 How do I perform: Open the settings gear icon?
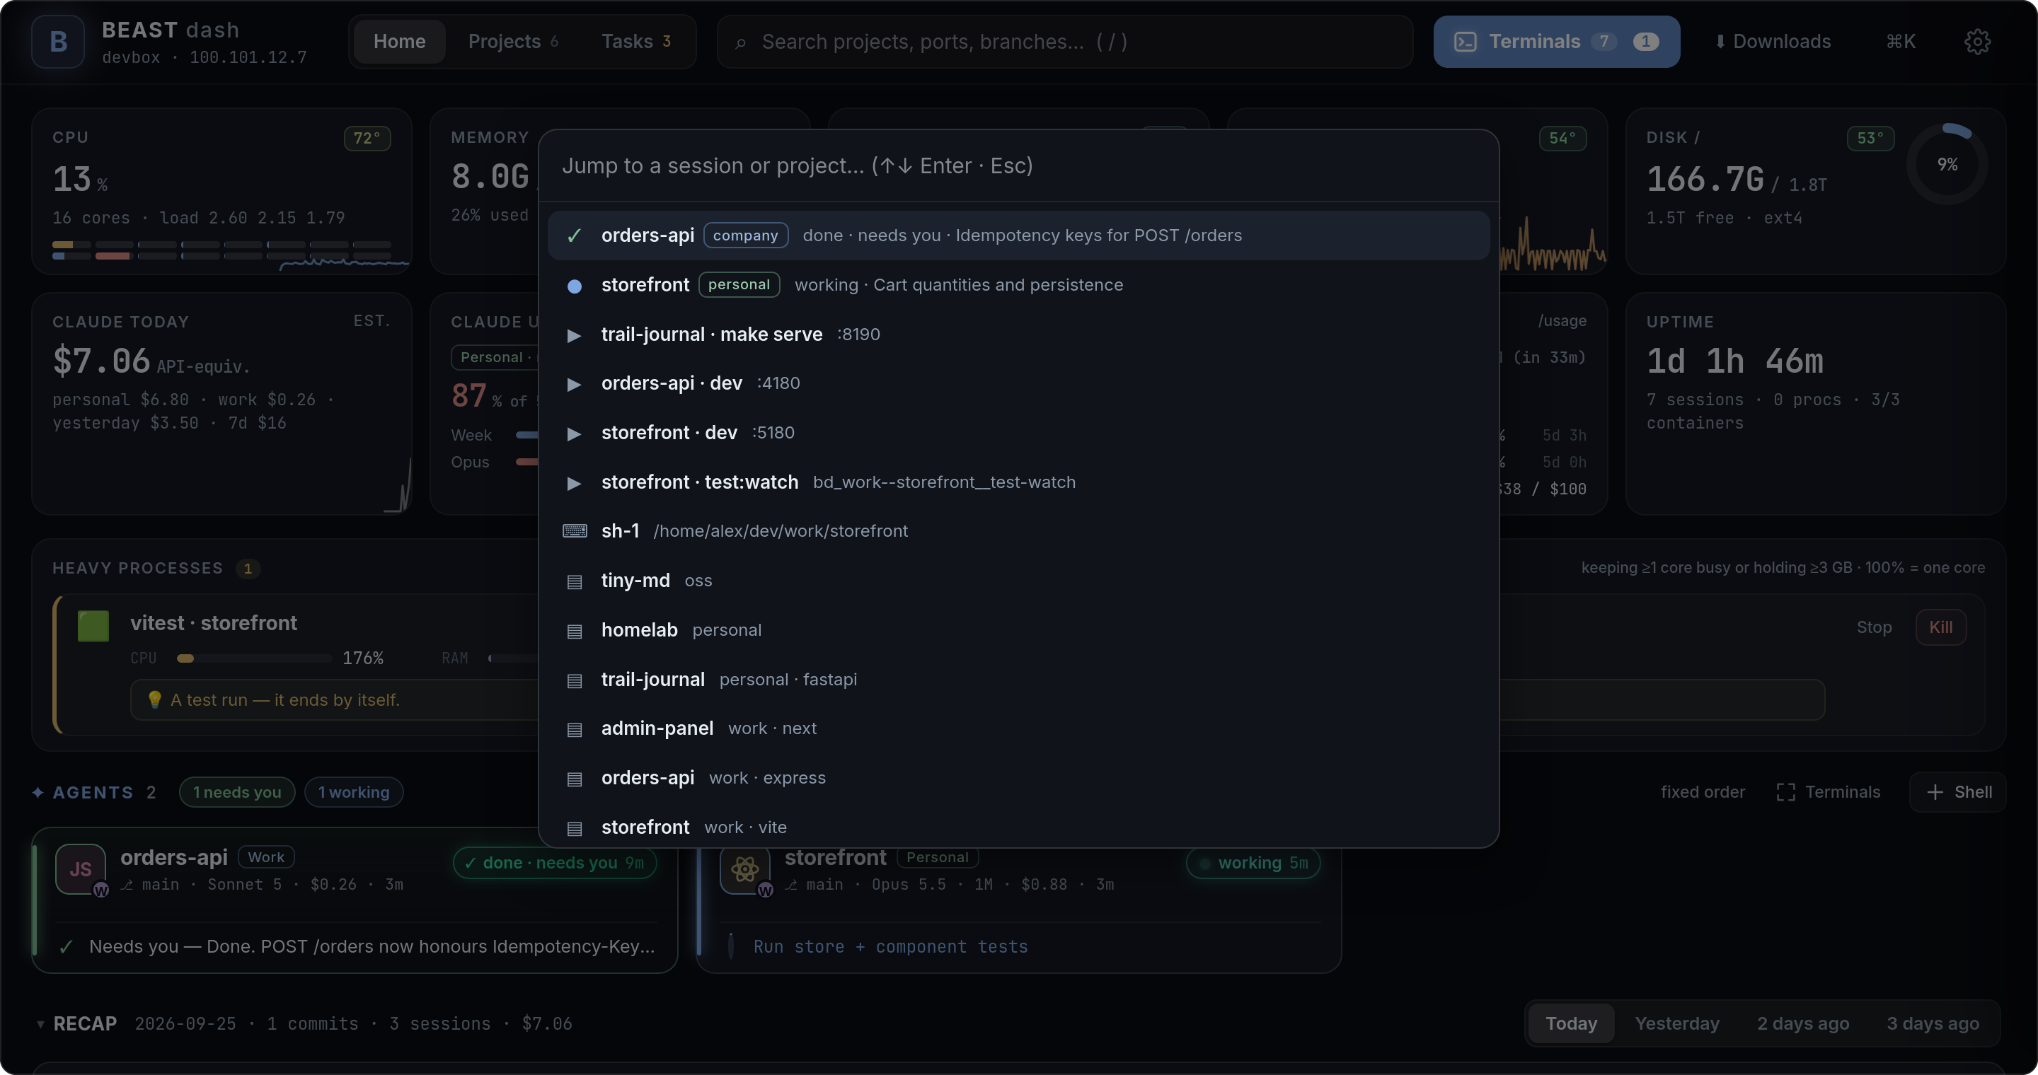[1977, 42]
